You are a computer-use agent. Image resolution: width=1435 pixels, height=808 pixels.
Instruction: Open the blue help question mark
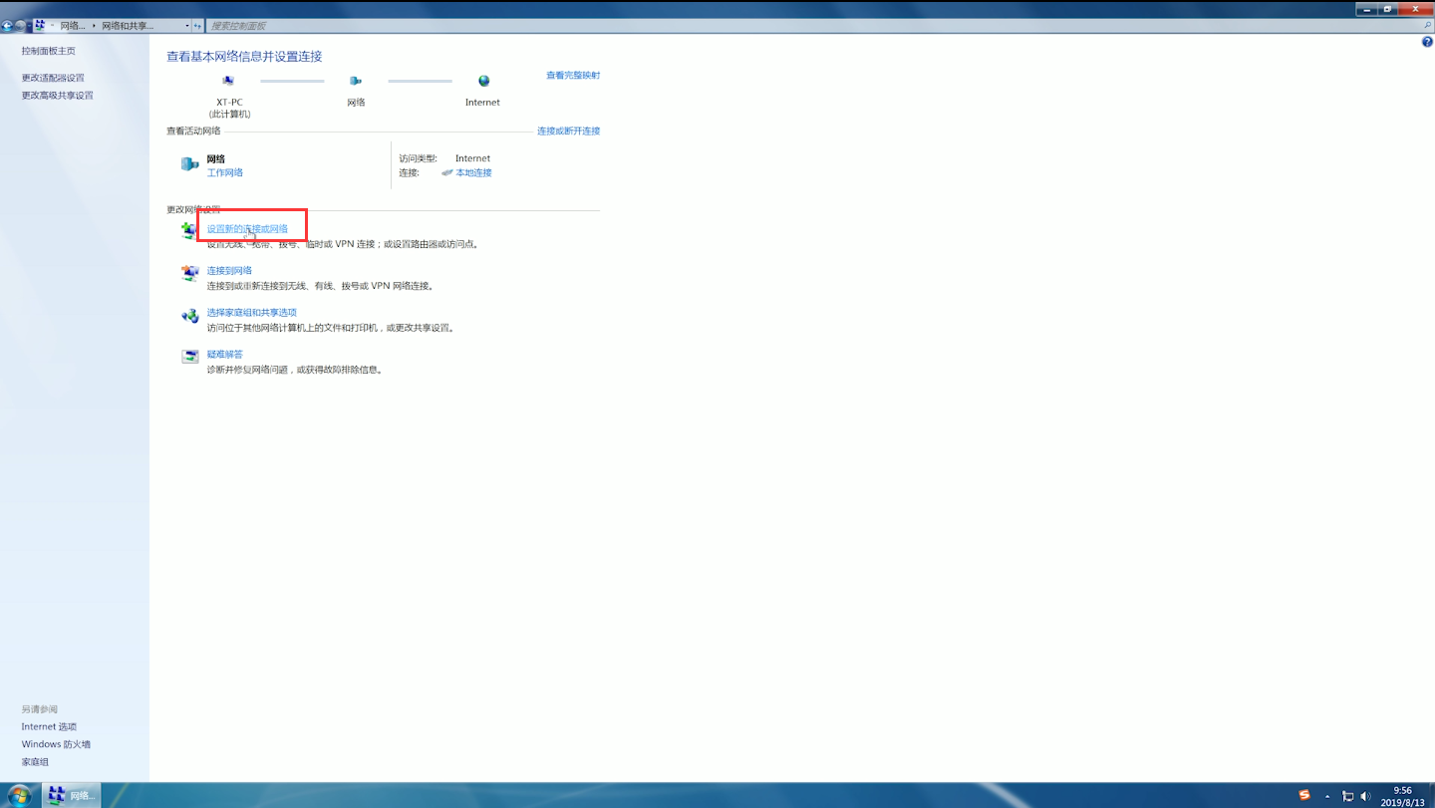1427,43
